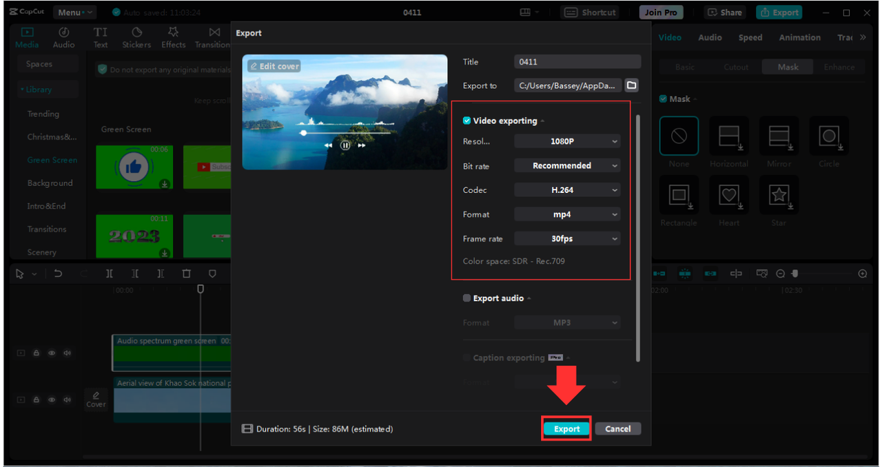
Task: Lock the Audio spectrum track
Action: pos(36,353)
